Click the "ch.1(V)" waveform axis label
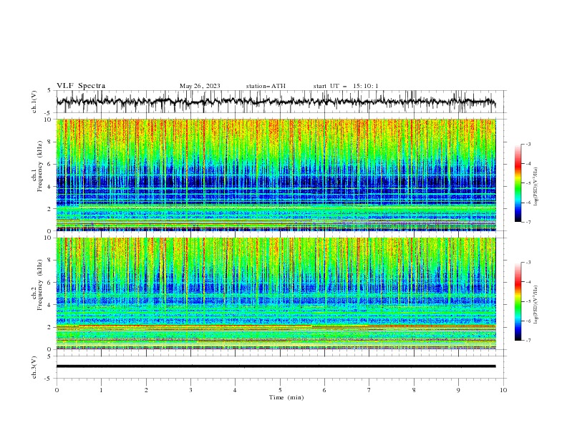The width and height of the screenshot is (567, 438). (34, 102)
